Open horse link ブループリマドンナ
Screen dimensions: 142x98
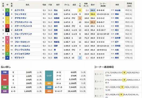[23, 34]
